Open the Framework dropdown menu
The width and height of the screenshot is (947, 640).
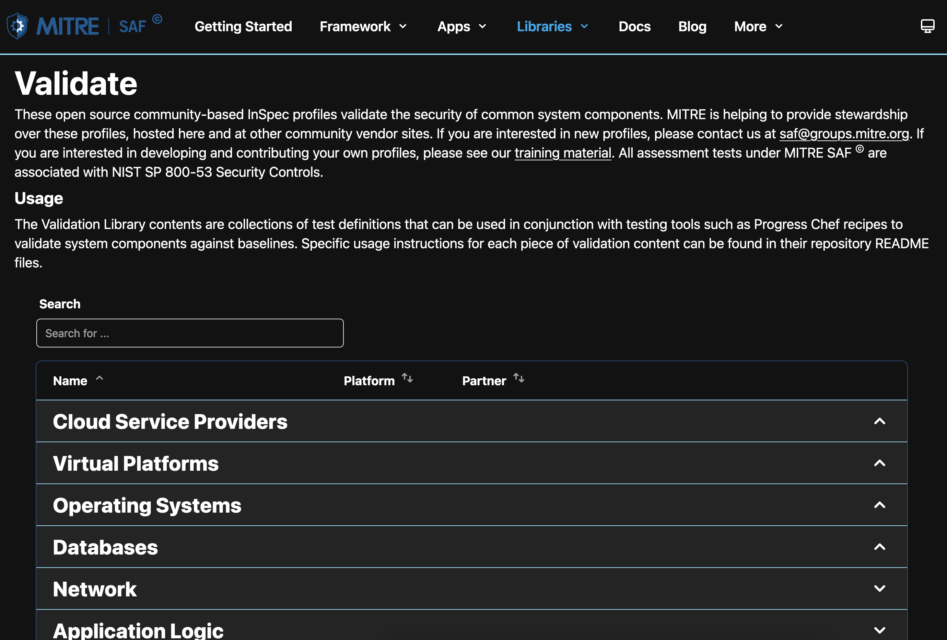(x=363, y=26)
